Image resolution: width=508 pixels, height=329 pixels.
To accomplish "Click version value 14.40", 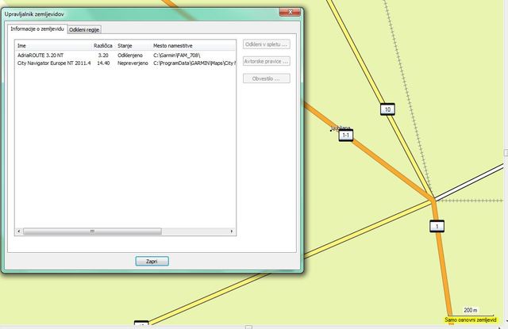I will 103,63.
